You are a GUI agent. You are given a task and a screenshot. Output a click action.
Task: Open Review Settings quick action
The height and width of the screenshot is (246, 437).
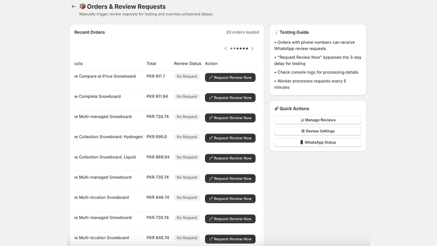pos(318,131)
